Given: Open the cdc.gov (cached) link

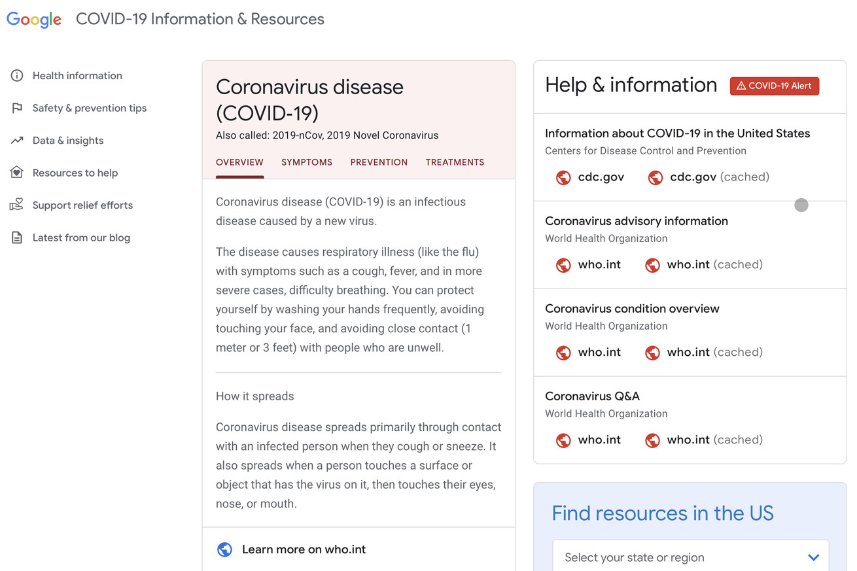Looking at the screenshot, I should click(720, 177).
